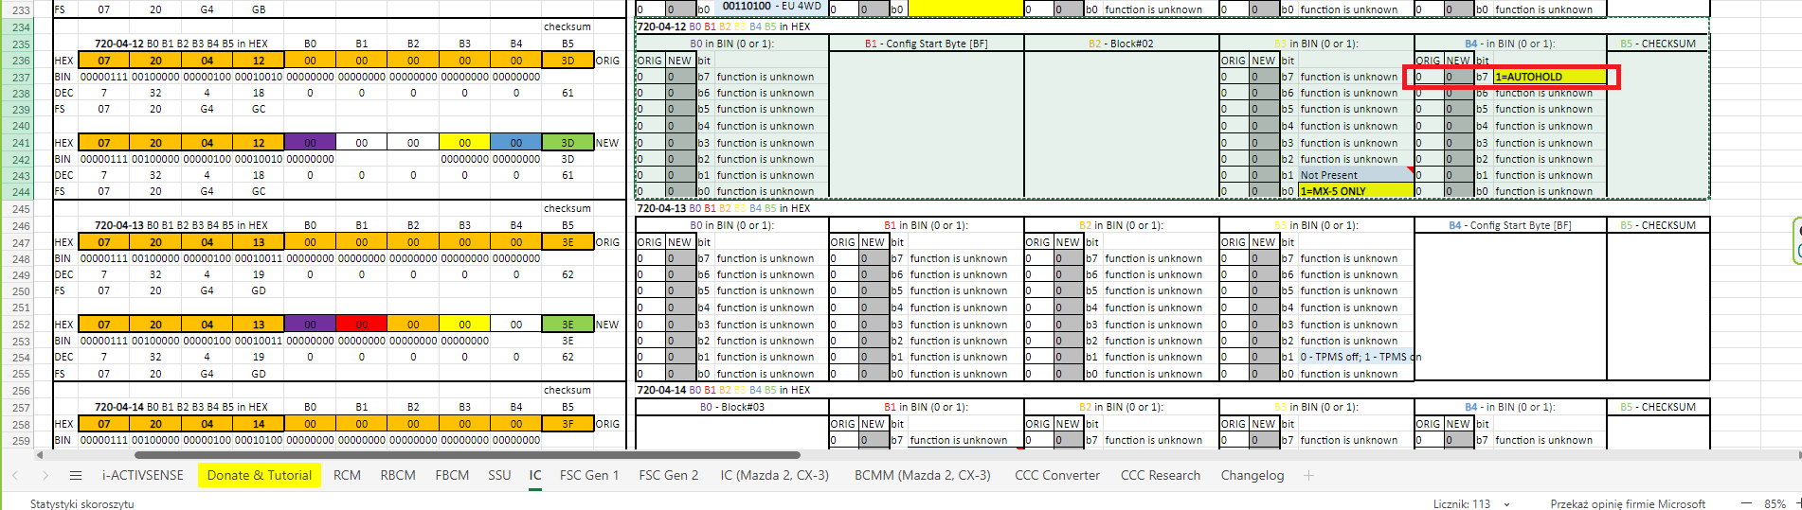Screen dimensions: 1802x510
Task: Switch to the i-ACTIVSENSE sheet tab
Action: point(142,476)
